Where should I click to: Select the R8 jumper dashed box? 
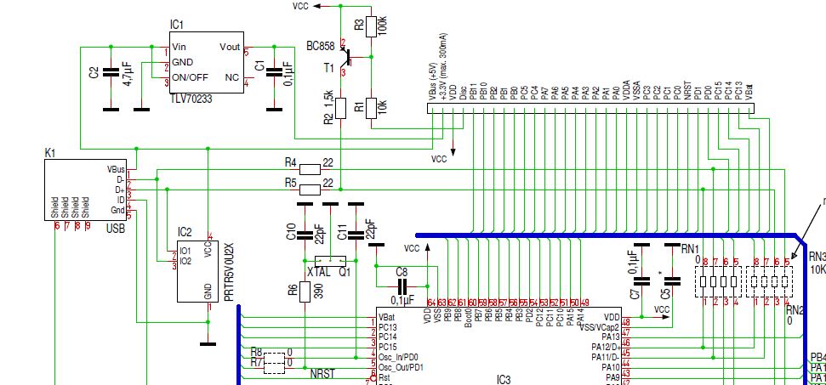click(274, 364)
